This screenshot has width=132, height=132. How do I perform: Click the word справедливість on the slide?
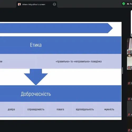pyautogui.click(x=36, y=109)
